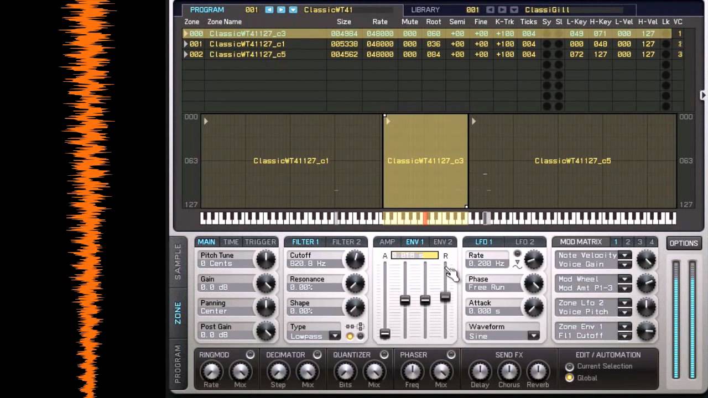This screenshot has height=398, width=708.
Task: Enable the RINGMOD effect
Action: coord(250,354)
